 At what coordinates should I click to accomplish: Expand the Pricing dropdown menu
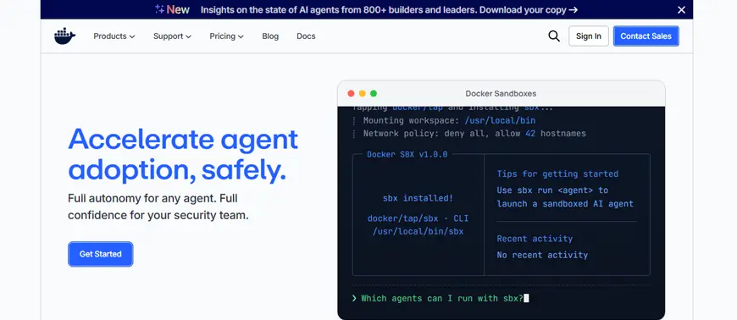[226, 36]
